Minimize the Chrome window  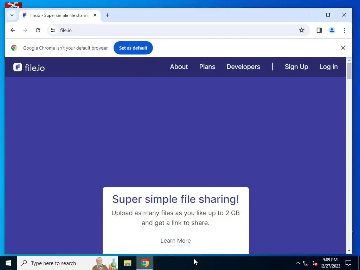point(312,15)
